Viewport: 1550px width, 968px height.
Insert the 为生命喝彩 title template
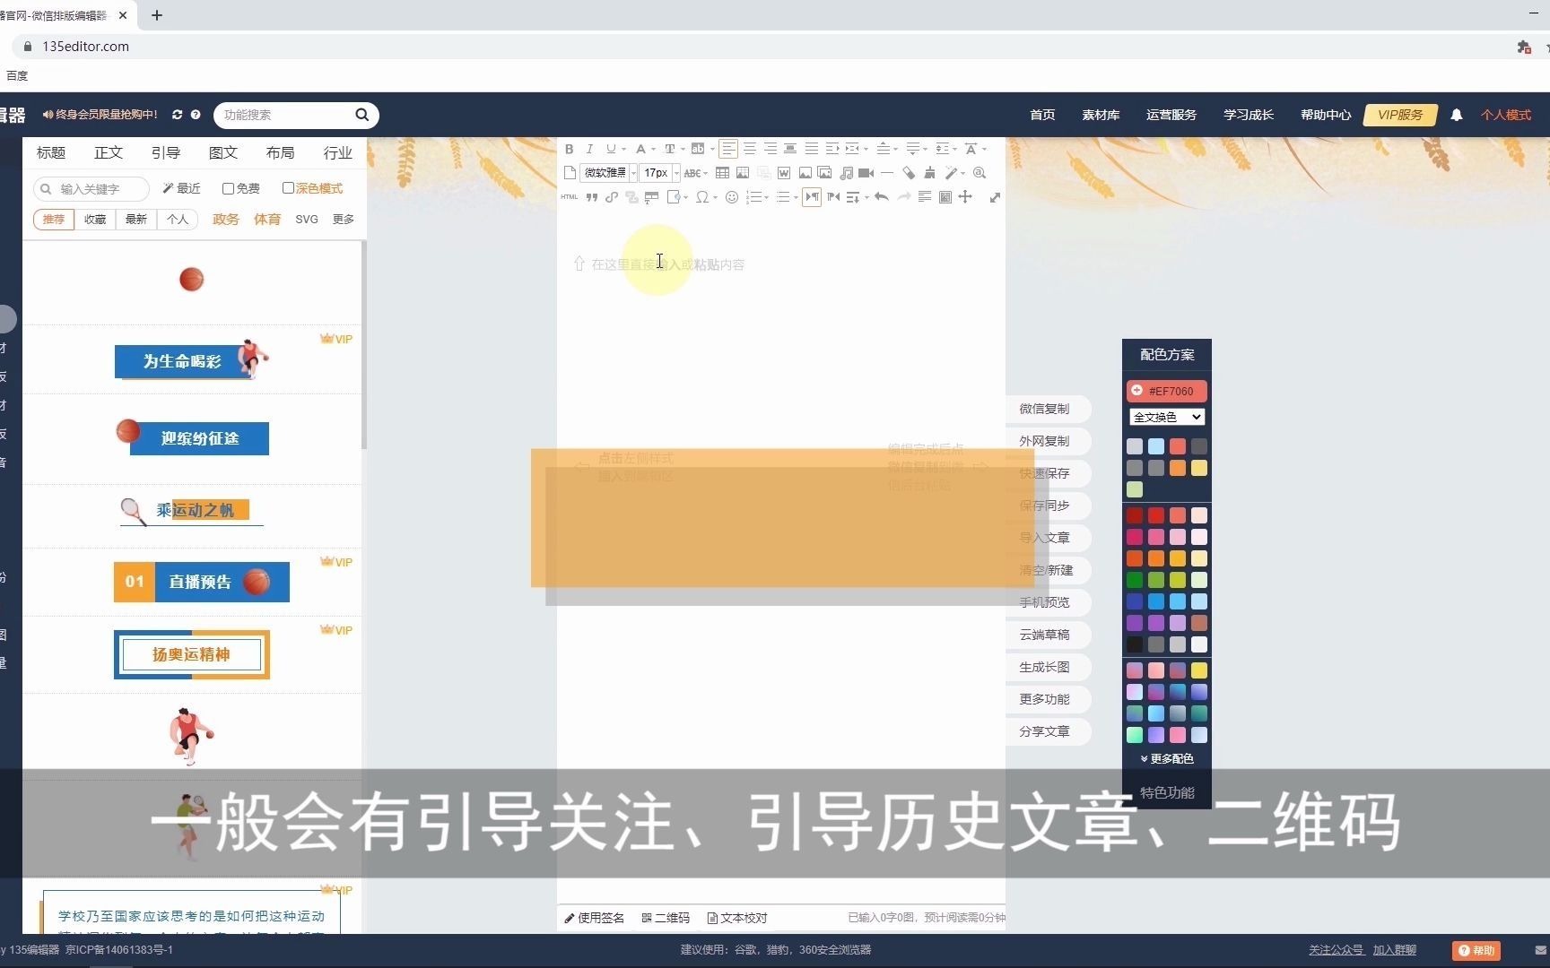tap(191, 360)
